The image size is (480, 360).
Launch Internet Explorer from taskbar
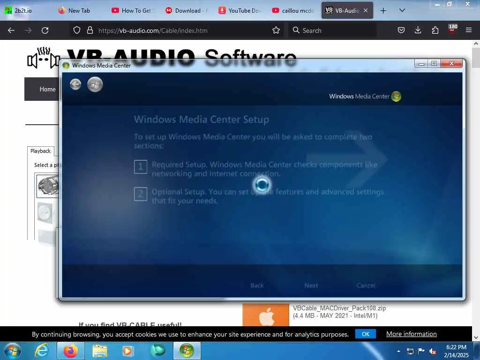(42, 351)
